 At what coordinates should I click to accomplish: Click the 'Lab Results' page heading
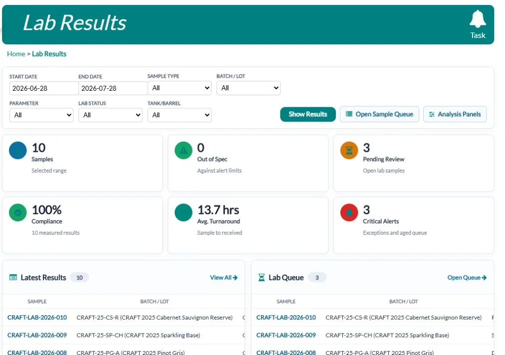point(75,23)
